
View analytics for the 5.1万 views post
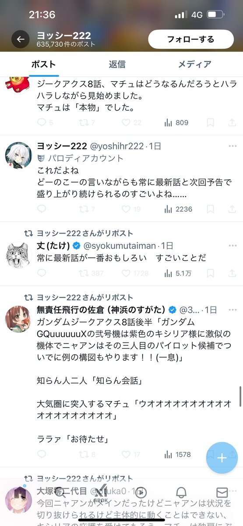178,274
